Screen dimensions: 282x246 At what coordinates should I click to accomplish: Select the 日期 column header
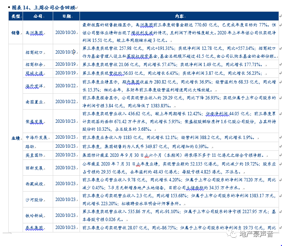(x=66, y=16)
